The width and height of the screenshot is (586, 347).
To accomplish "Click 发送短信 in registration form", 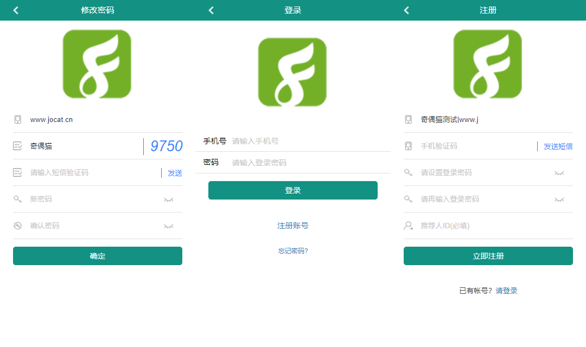I will (x=558, y=146).
